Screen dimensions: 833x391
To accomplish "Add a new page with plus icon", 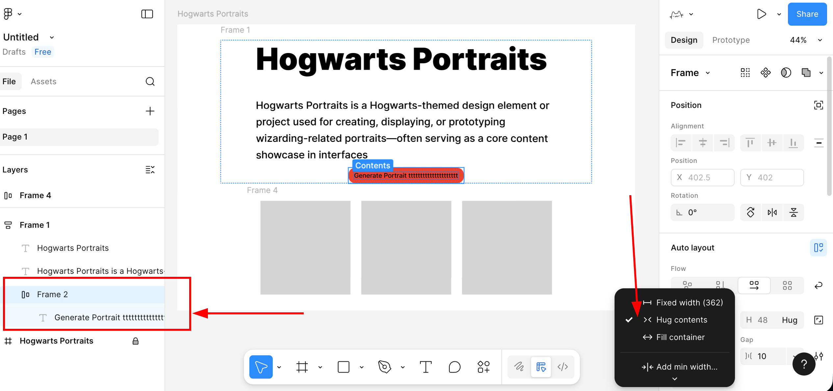I will (x=150, y=111).
